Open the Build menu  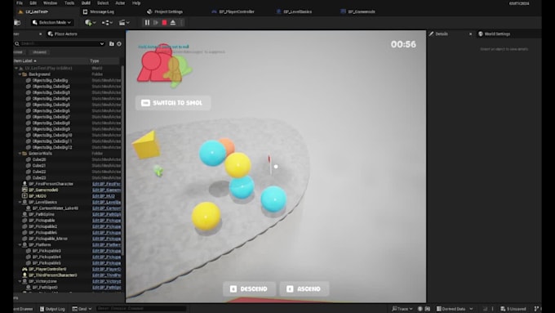[86, 2]
